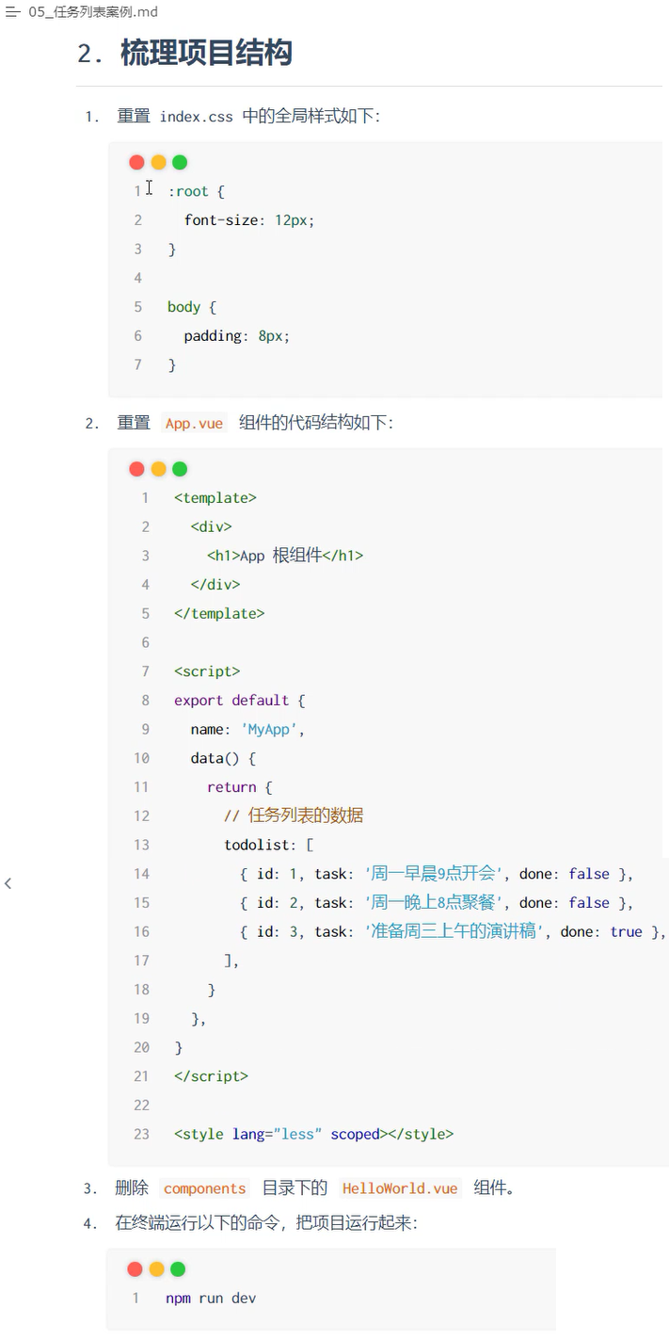669x1340 pixels.
Task: Click the comment // 任务列表的数据
Action: (294, 815)
